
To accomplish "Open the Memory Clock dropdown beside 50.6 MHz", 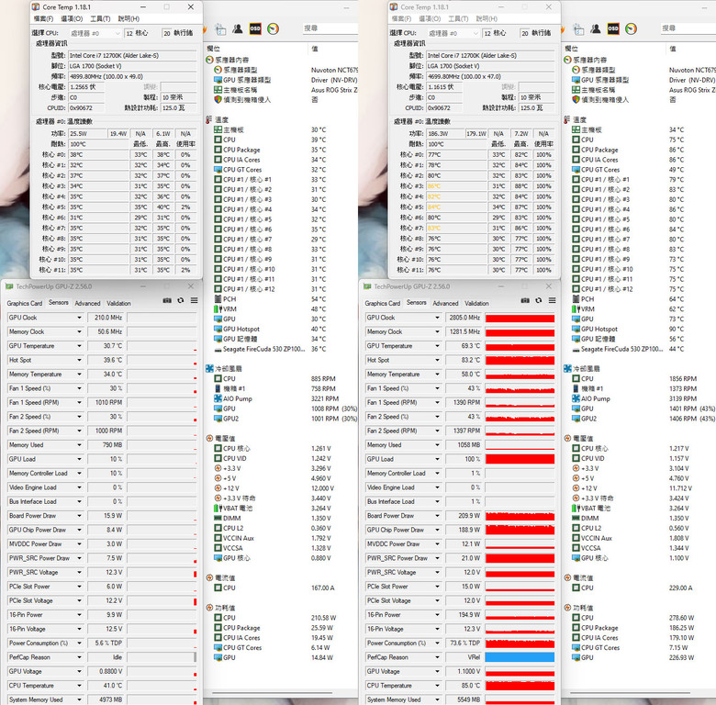I will click(80, 331).
